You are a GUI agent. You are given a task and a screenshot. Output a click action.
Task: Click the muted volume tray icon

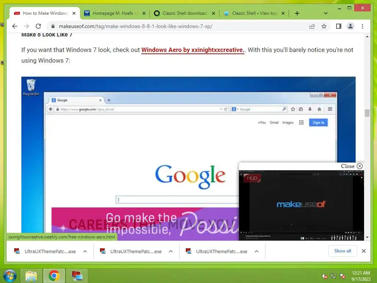click(324, 276)
